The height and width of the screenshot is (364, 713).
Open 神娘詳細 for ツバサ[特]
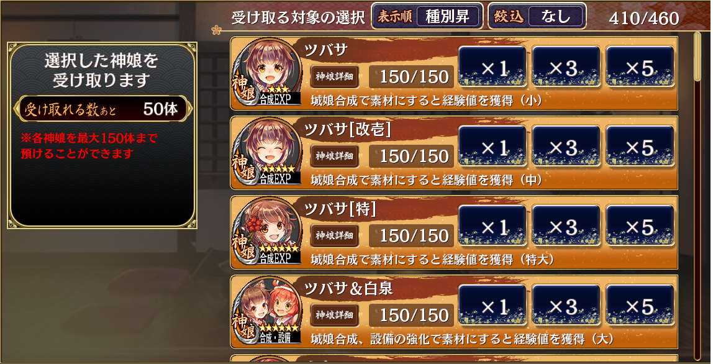point(335,235)
